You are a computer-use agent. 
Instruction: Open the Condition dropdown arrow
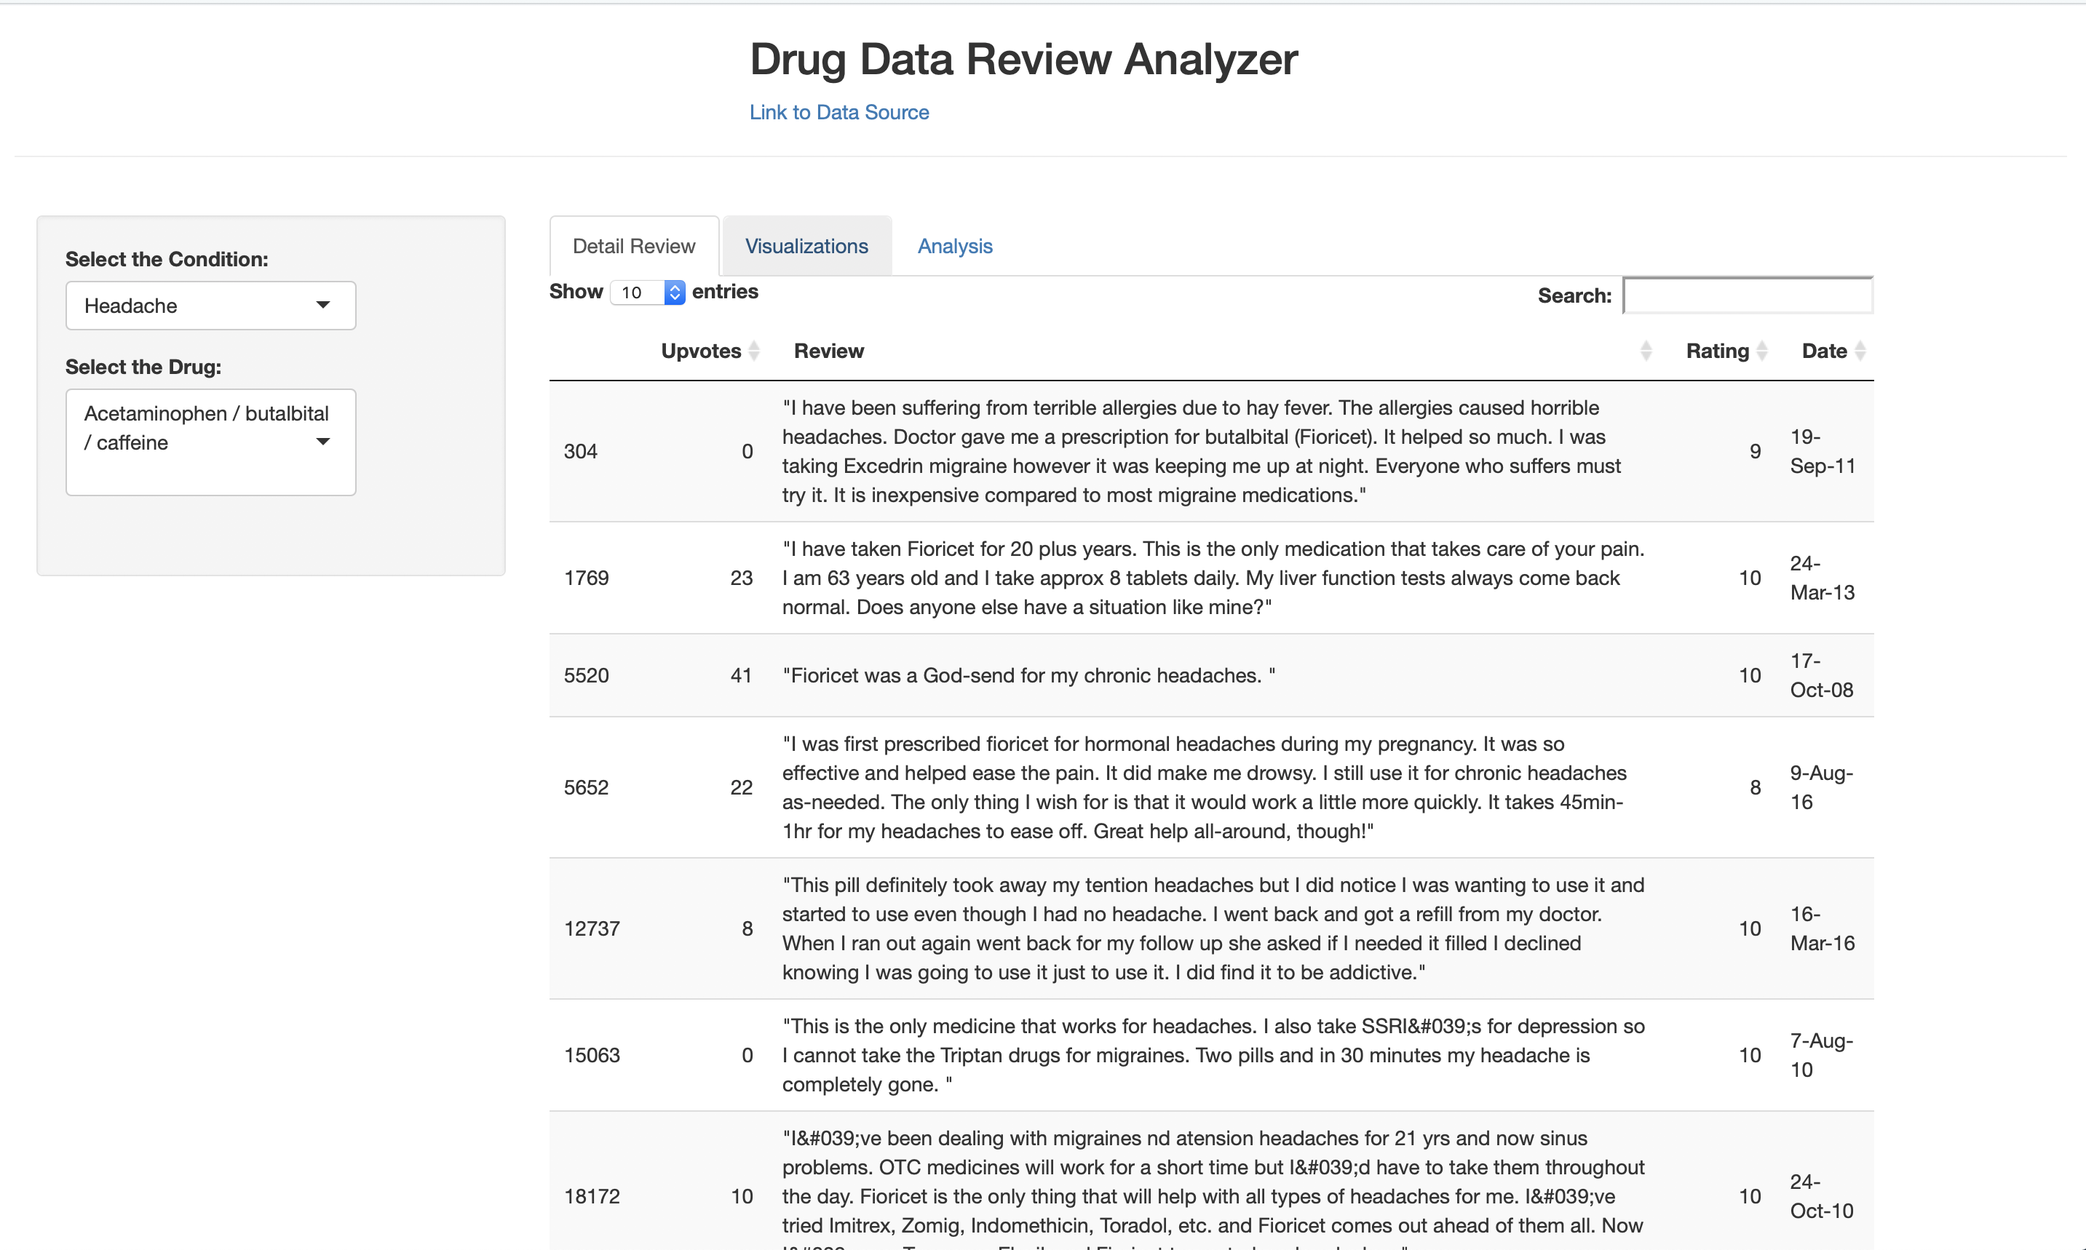pos(323,305)
